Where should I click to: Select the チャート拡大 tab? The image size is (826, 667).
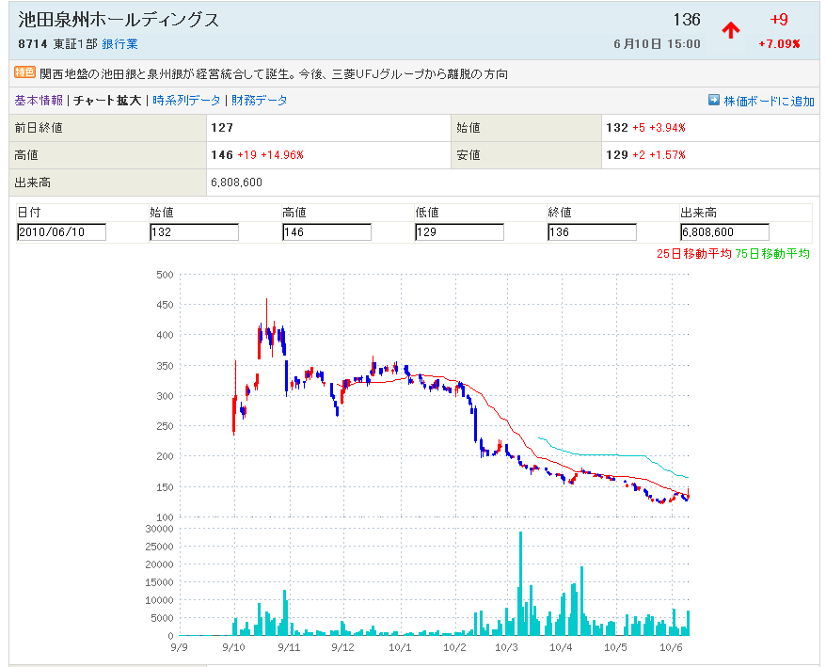tap(107, 100)
